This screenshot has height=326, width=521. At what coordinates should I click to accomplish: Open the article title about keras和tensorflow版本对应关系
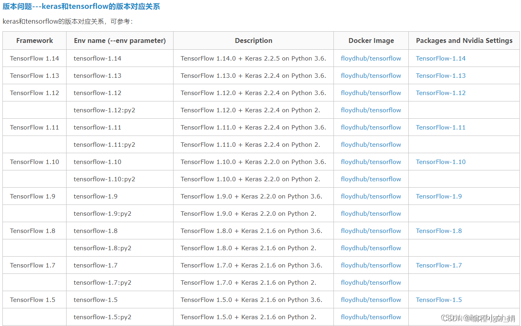[81, 7]
